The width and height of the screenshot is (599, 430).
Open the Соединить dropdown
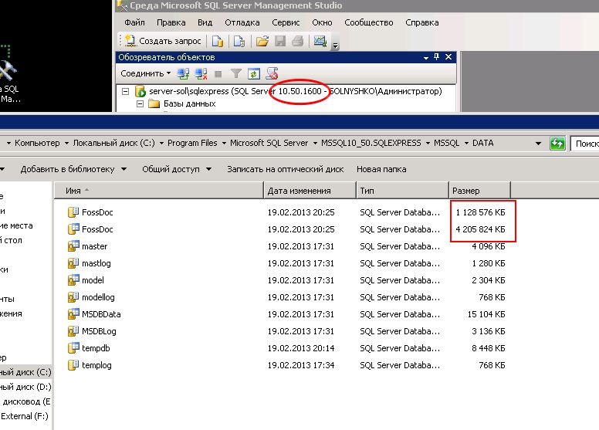click(146, 73)
